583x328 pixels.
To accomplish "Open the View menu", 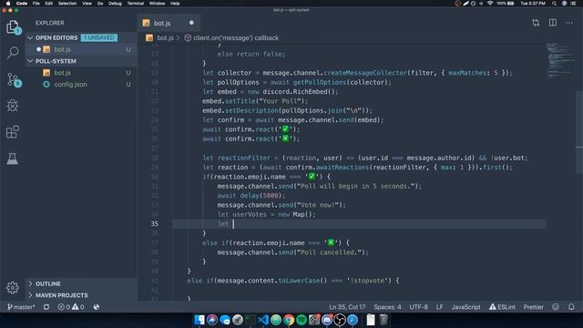I will (x=87, y=4).
